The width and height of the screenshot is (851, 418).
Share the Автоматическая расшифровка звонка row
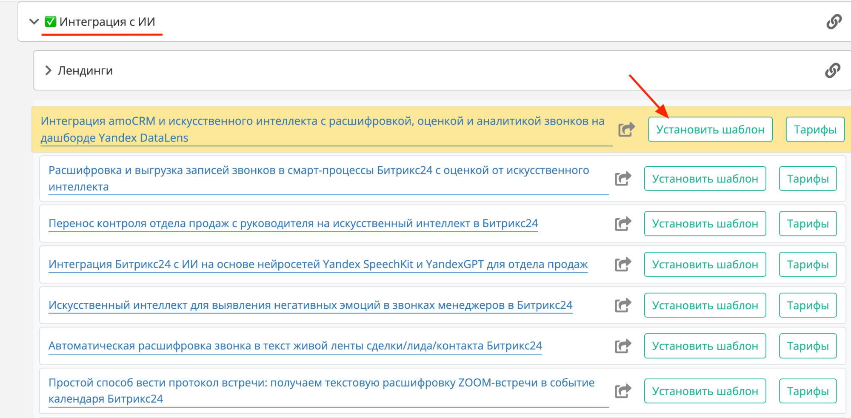tap(623, 346)
